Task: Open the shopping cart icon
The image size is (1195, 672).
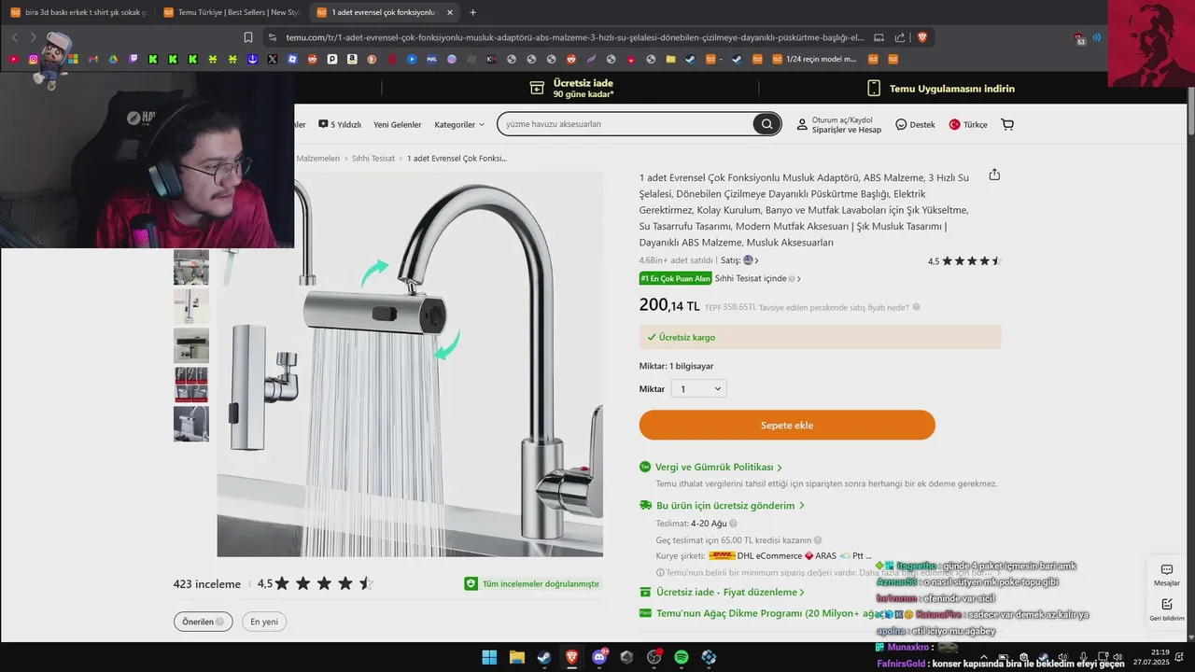Action: pos(1007,124)
